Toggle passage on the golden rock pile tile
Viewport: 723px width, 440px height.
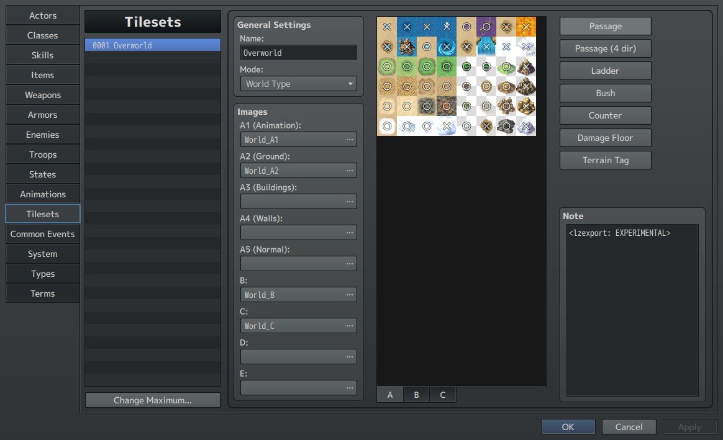526,106
